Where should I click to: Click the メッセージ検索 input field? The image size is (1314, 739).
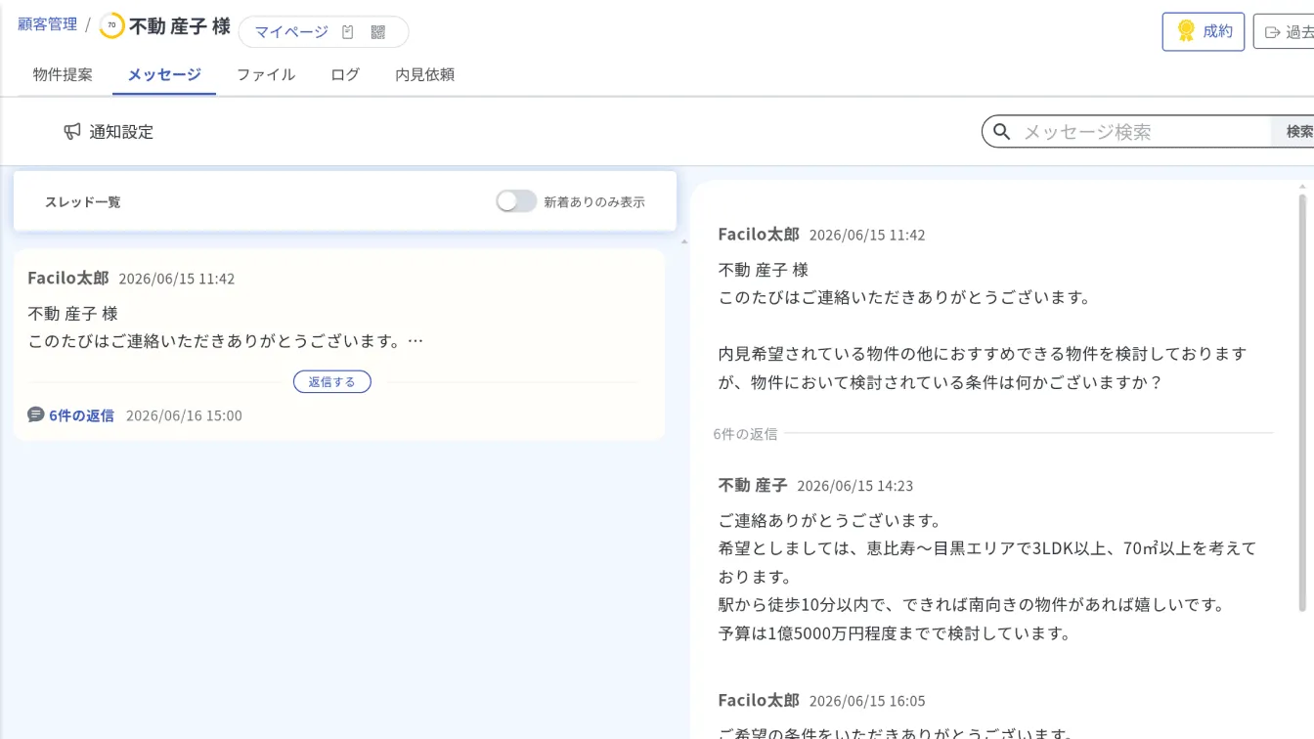(1144, 131)
